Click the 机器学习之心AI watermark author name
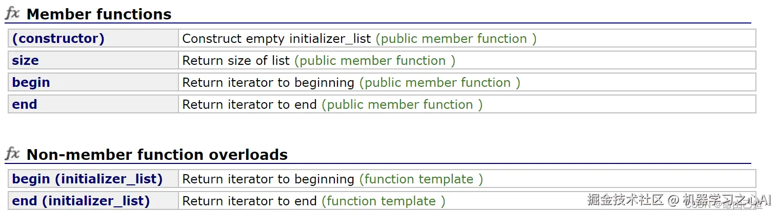The width and height of the screenshot is (779, 214). [x=727, y=200]
